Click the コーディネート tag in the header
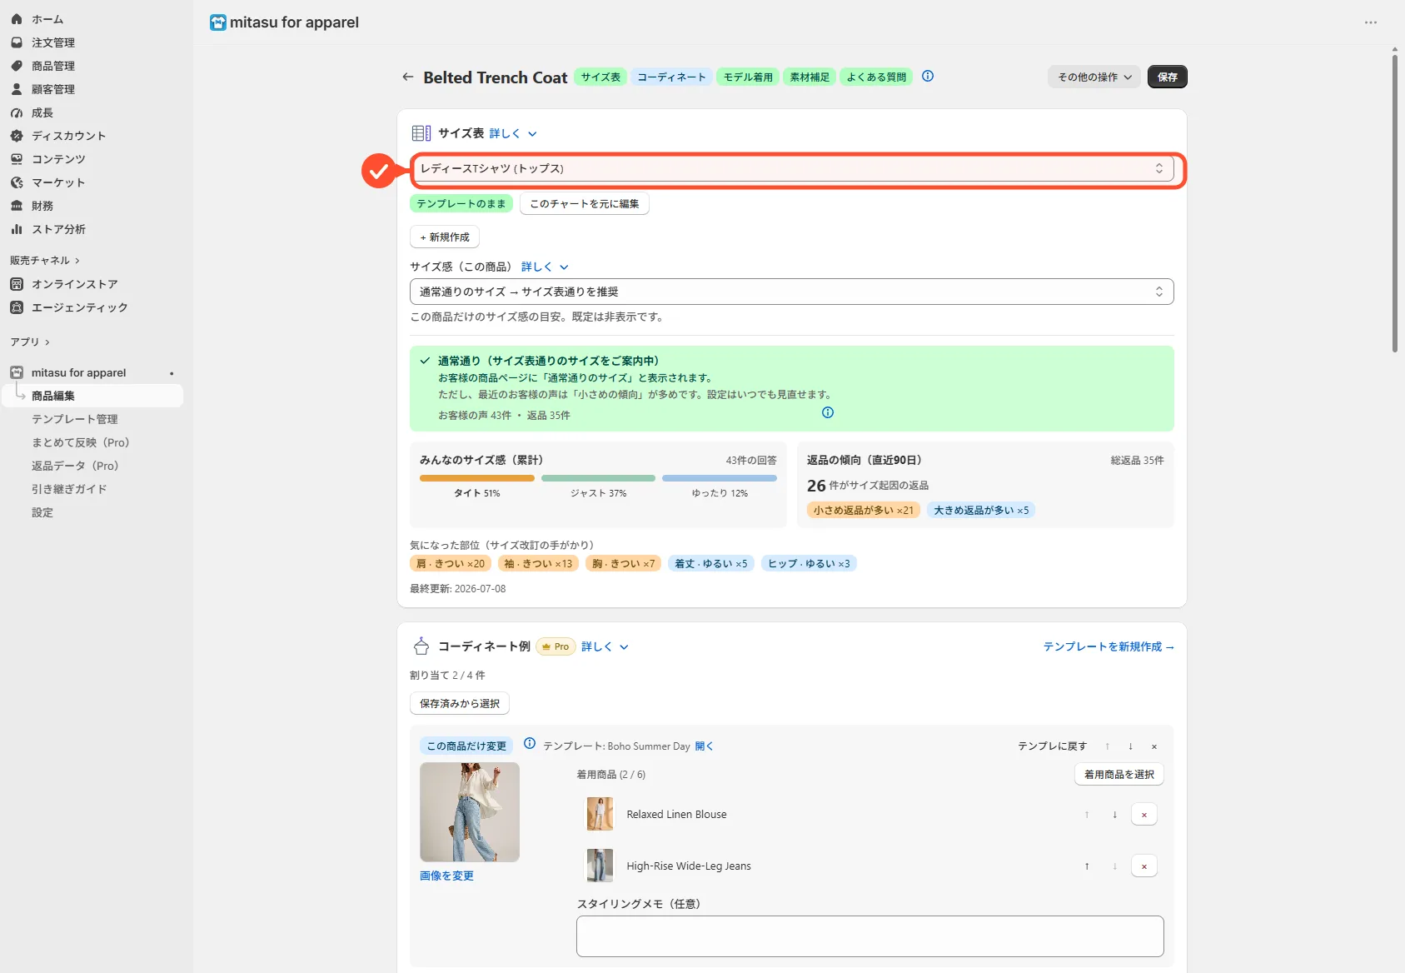The width and height of the screenshot is (1405, 973). coord(671,77)
